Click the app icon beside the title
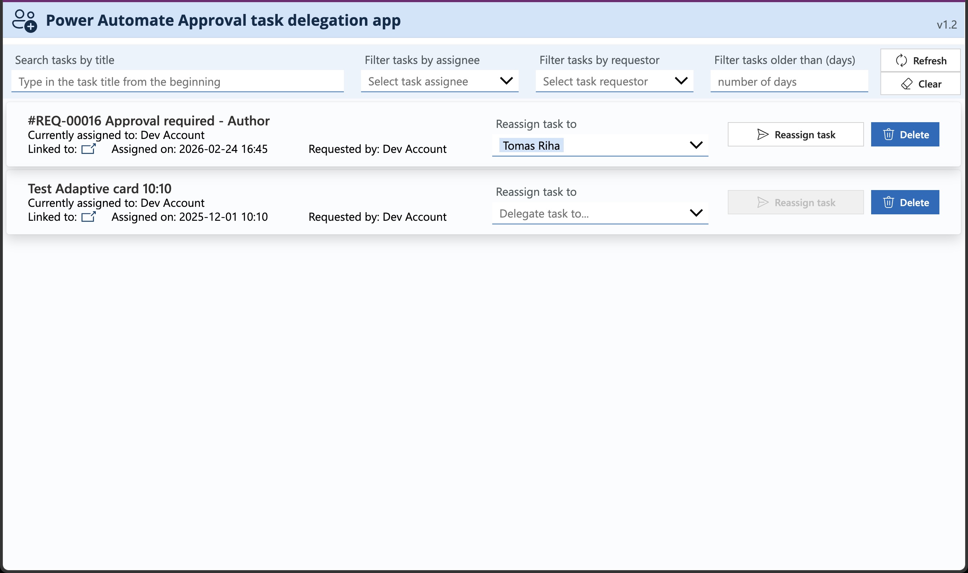The image size is (968, 573). coord(24,20)
